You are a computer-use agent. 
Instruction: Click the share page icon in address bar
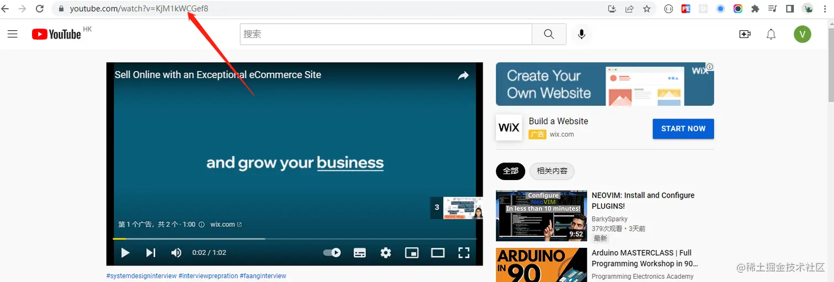[629, 9]
